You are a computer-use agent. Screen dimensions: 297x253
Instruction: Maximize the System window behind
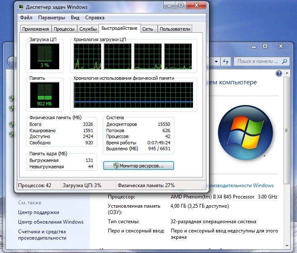265,47
